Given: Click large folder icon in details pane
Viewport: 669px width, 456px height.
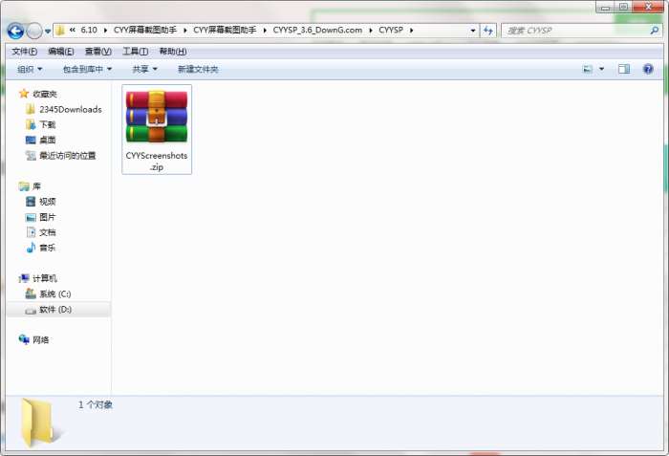Looking at the screenshot, I should [x=38, y=423].
